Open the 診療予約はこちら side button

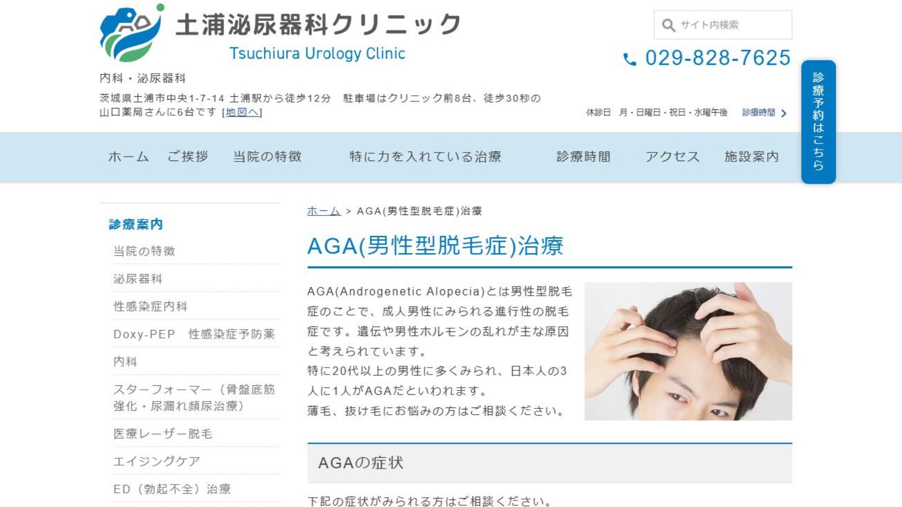pos(818,122)
